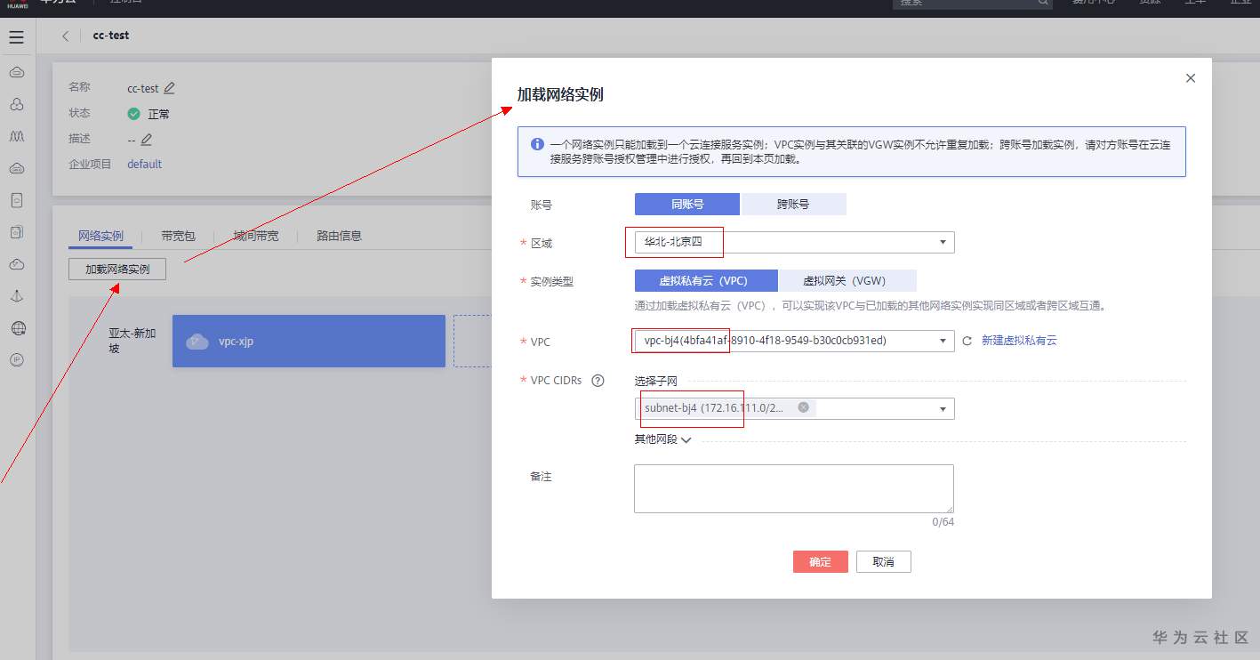Click into the 备注 remarks text area
1260x660 pixels.
pos(794,488)
